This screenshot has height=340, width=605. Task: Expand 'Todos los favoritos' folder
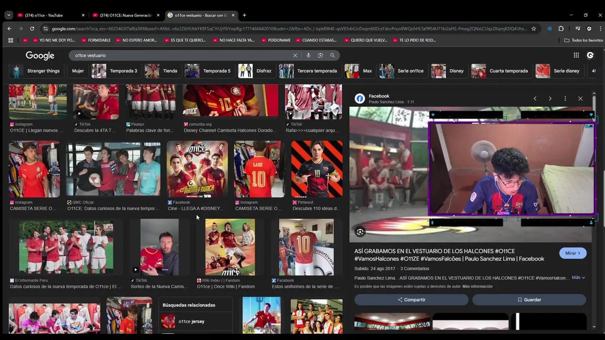coord(583,40)
